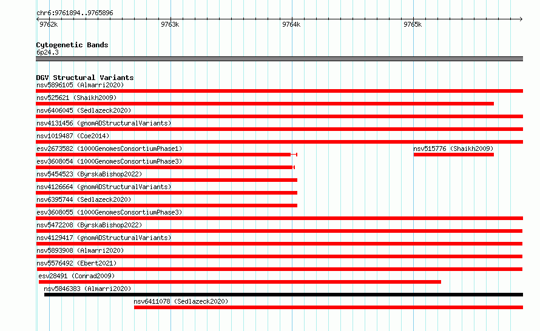This screenshot has width=540, height=331.
Task: Click the red bar of nsv525621
Action: pyautogui.click(x=265, y=104)
